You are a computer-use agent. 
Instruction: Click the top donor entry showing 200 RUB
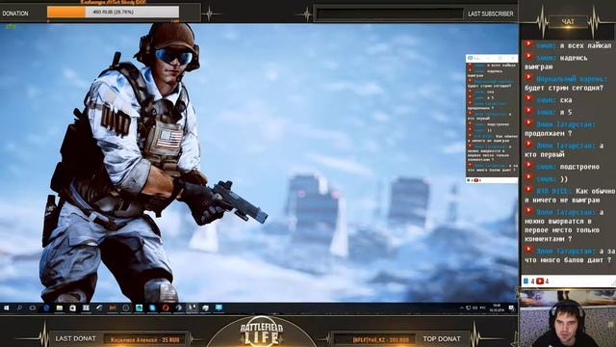click(x=380, y=339)
